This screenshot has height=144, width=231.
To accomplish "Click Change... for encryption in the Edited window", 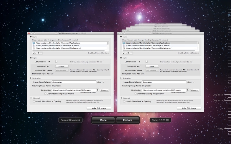I will (x=62, y=67).
